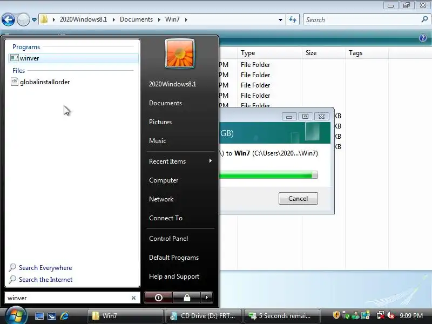432x324 pixels.
Task: Expand arrow before 2020Windows8.1 breadcrumb
Action: pos(53,19)
